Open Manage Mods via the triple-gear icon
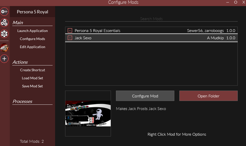 (4, 23)
